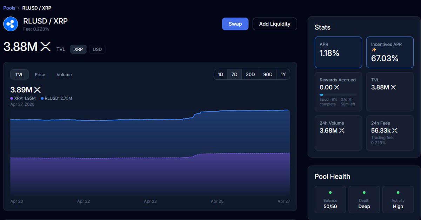Click the Apr 20 axis label
Image resolution: width=421 pixels, height=220 pixels.
(x=17, y=201)
